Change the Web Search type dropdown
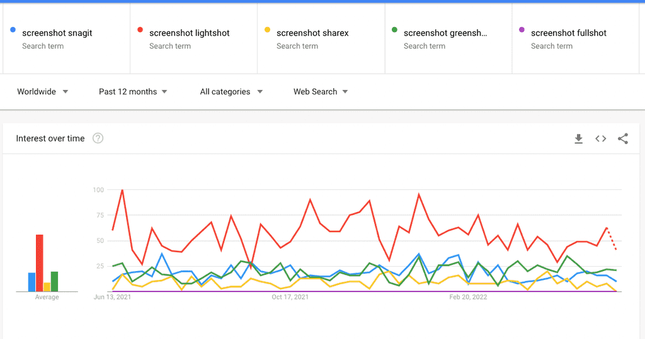Image resolution: width=645 pixels, height=339 pixels. point(320,92)
